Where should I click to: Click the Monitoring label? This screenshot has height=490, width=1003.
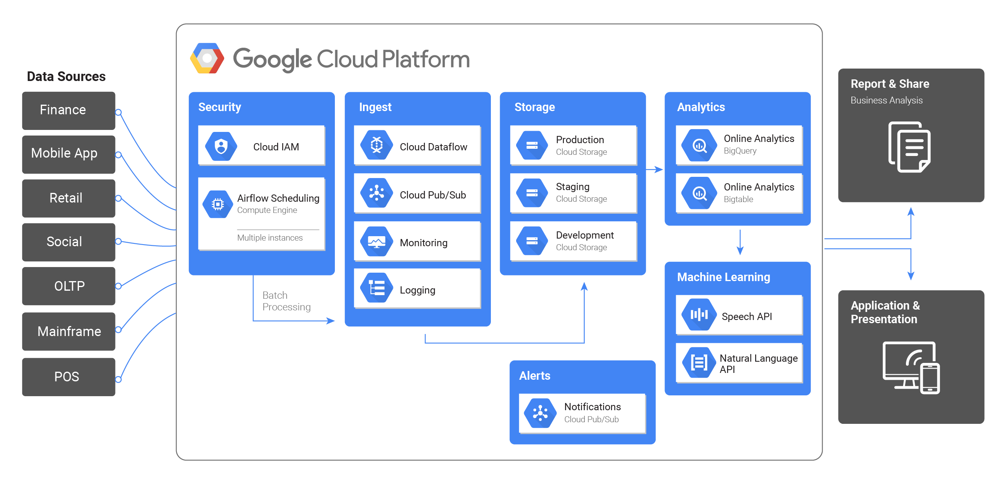coord(423,243)
